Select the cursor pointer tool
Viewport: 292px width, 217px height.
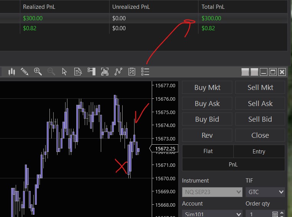click(x=64, y=72)
